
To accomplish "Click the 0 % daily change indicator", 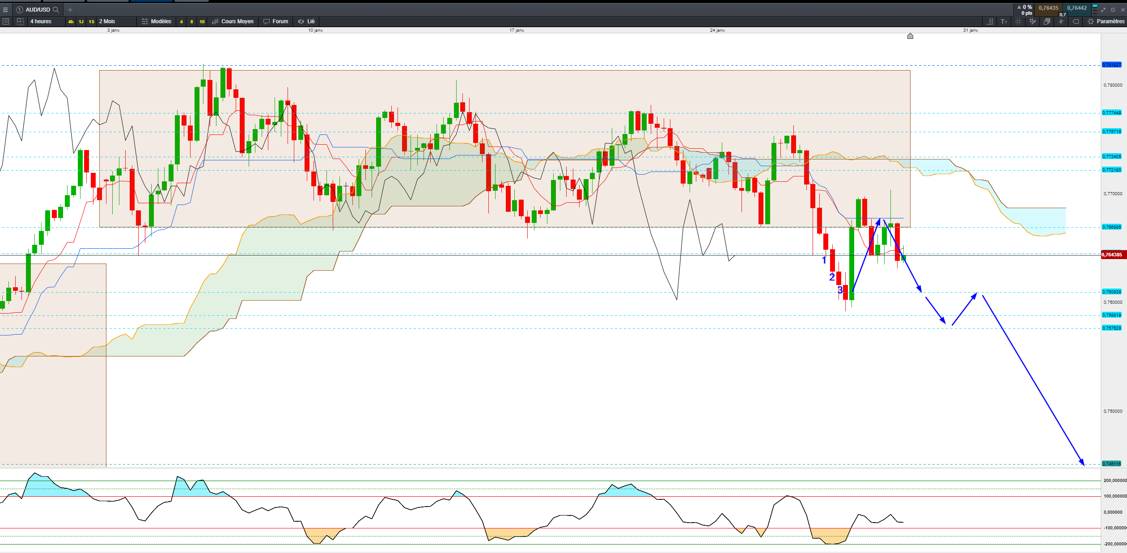I will pyautogui.click(x=1025, y=7).
